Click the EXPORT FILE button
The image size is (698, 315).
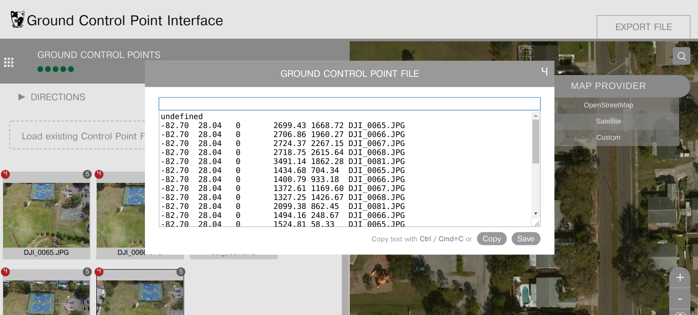tap(643, 27)
